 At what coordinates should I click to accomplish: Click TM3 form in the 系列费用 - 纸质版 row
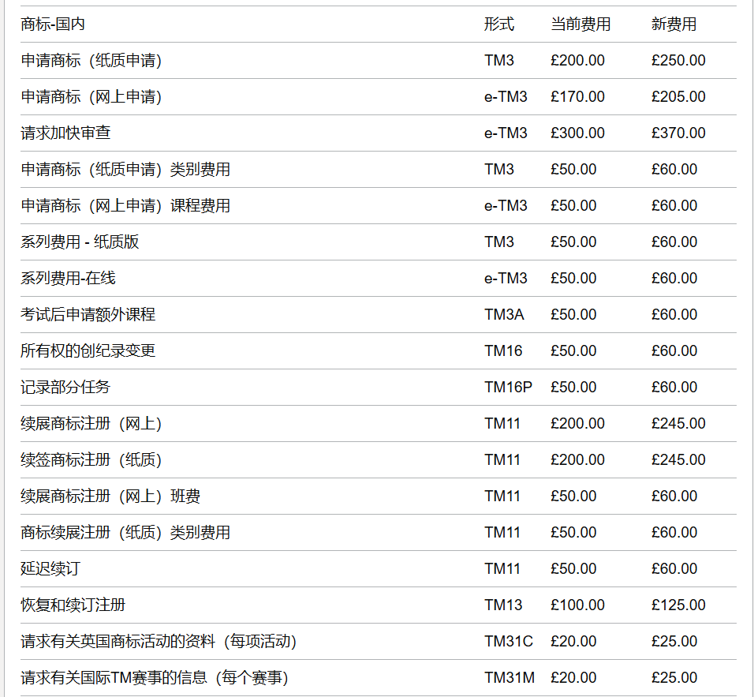(499, 242)
